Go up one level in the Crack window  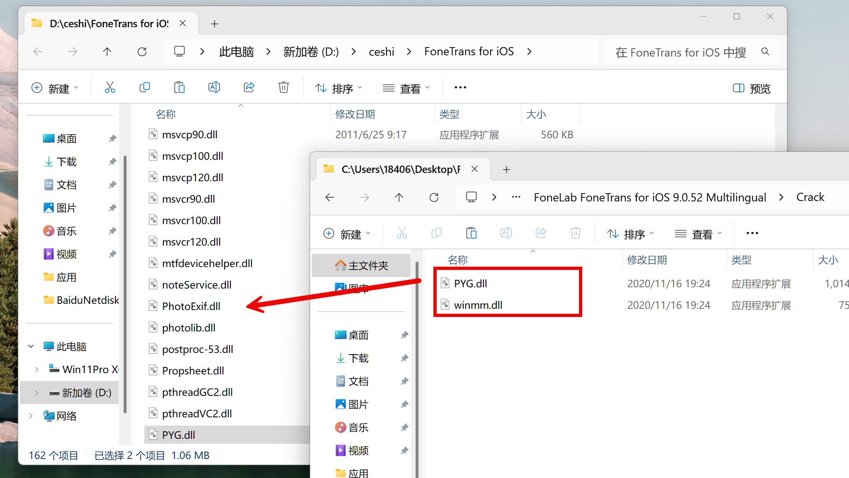click(399, 197)
